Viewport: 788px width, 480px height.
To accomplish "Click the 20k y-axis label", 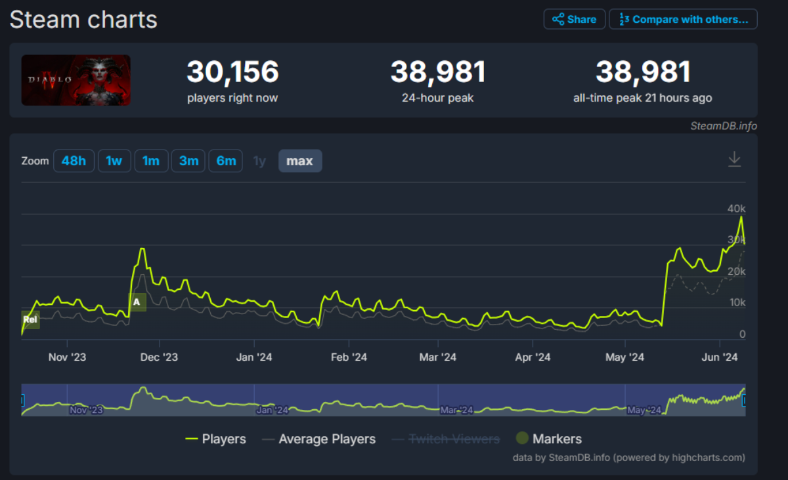I will tap(737, 271).
